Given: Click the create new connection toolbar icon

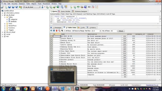Looking at the screenshot, I should click(2, 7).
